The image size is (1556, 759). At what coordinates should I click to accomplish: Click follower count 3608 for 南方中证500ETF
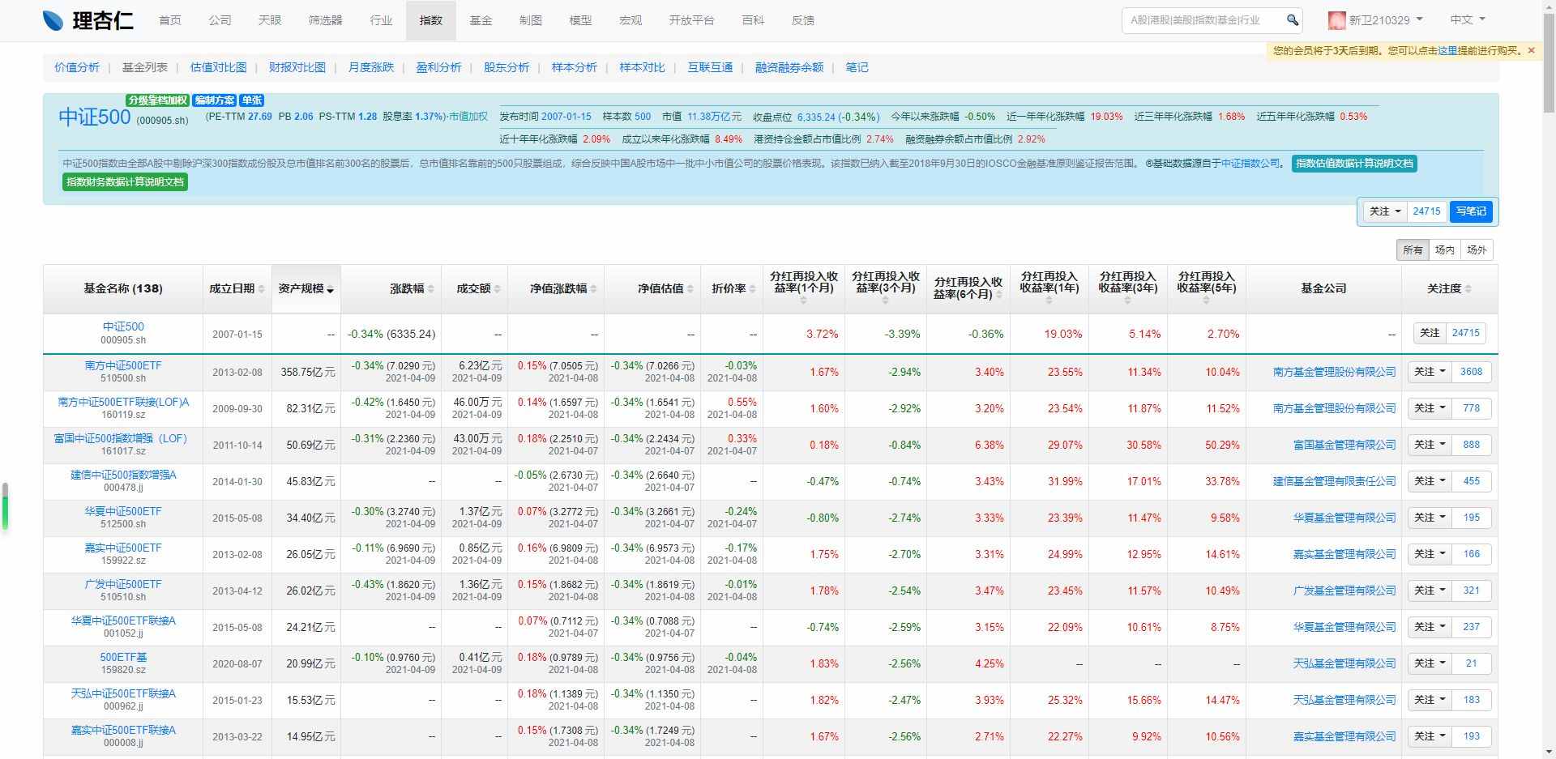click(1471, 373)
